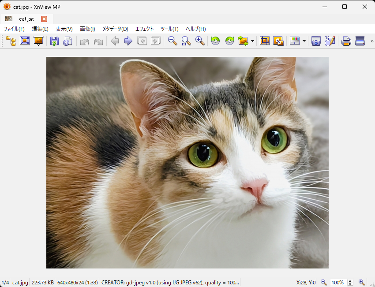375x287 pixels.
Task: Expand the toolbar overflow chevron
Action: tap(371, 41)
